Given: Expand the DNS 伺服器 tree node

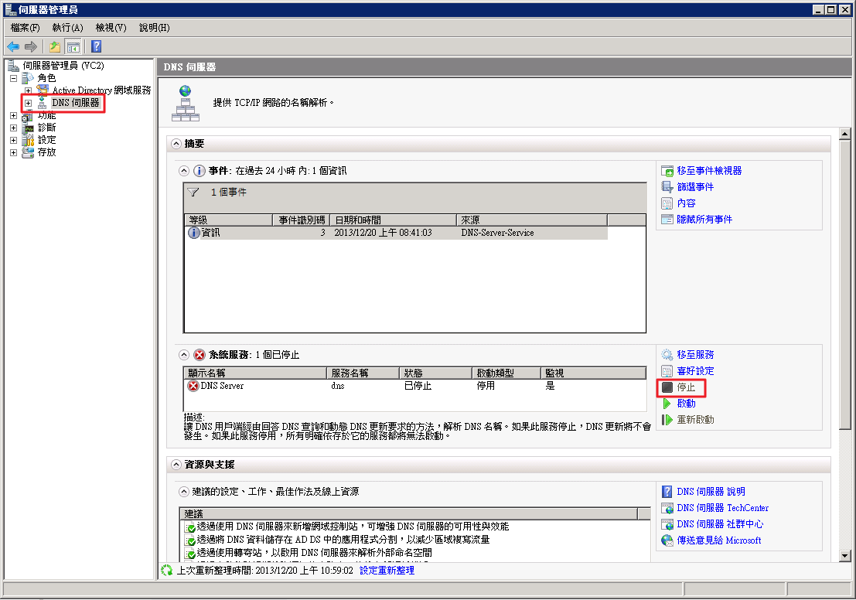Looking at the screenshot, I should pos(28,103).
